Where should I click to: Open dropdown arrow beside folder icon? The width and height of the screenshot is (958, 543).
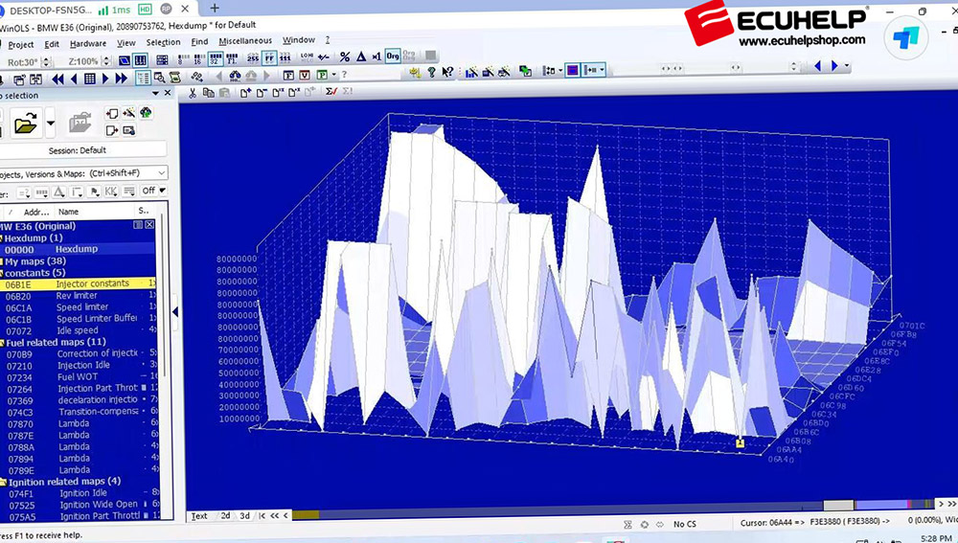pyautogui.click(x=51, y=124)
